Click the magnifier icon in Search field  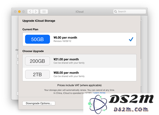point(115,11)
